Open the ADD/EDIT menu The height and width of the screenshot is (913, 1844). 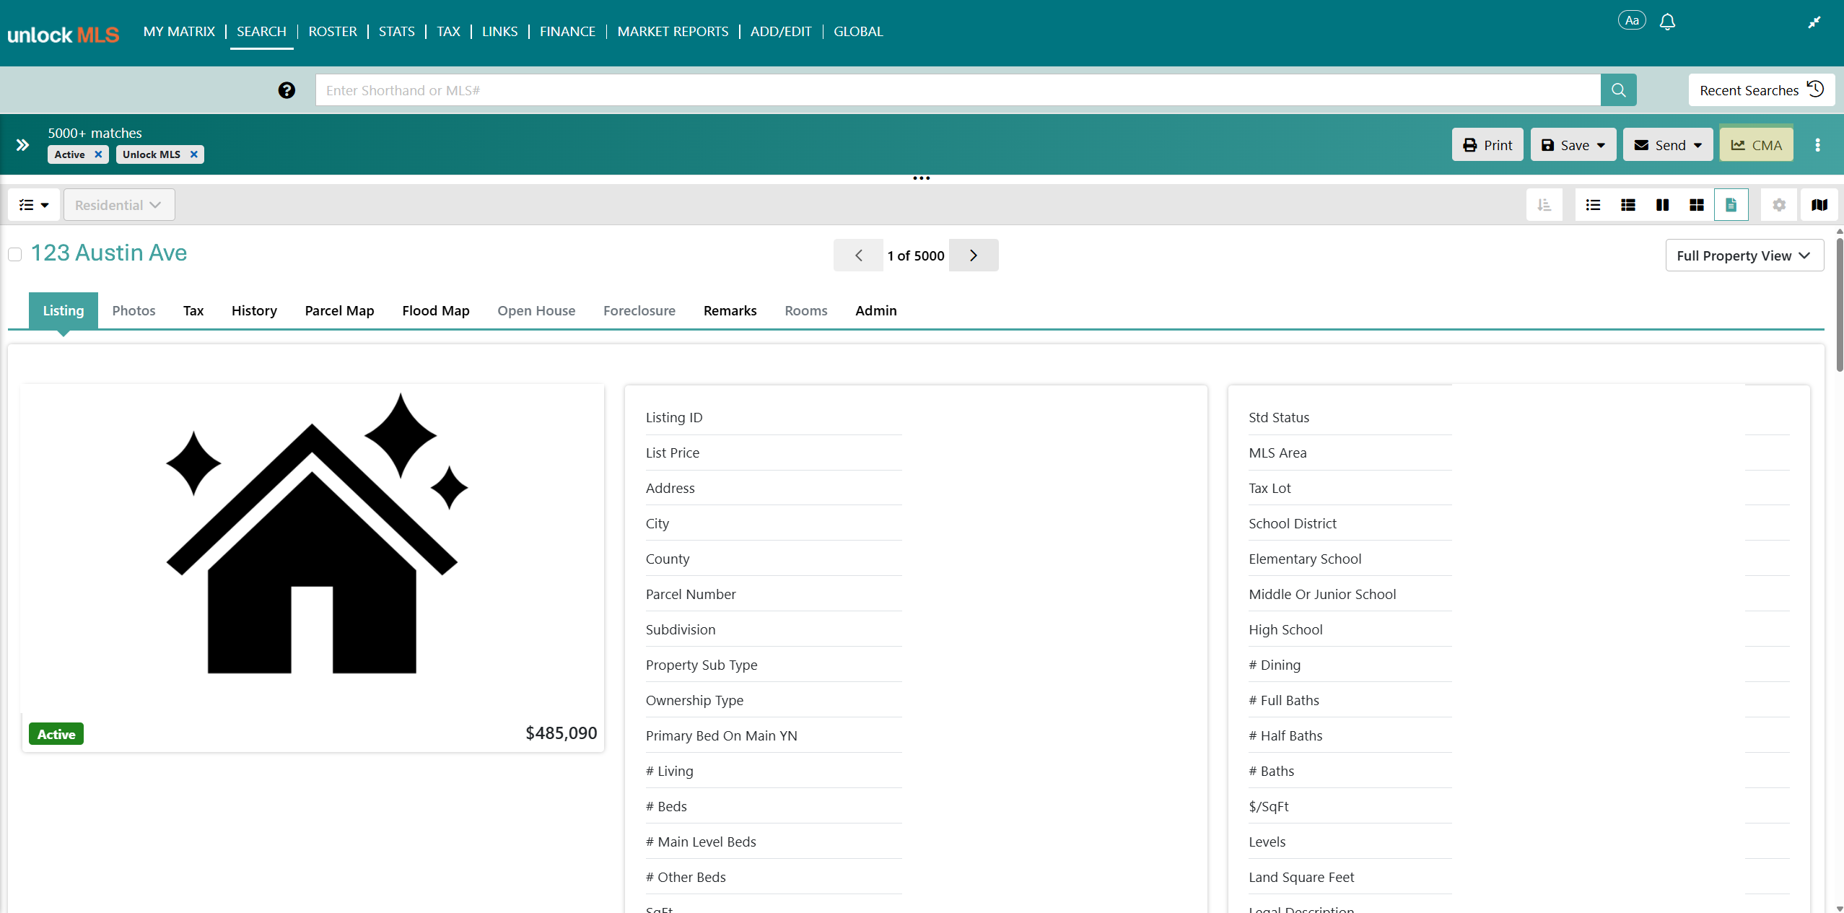pyautogui.click(x=781, y=32)
